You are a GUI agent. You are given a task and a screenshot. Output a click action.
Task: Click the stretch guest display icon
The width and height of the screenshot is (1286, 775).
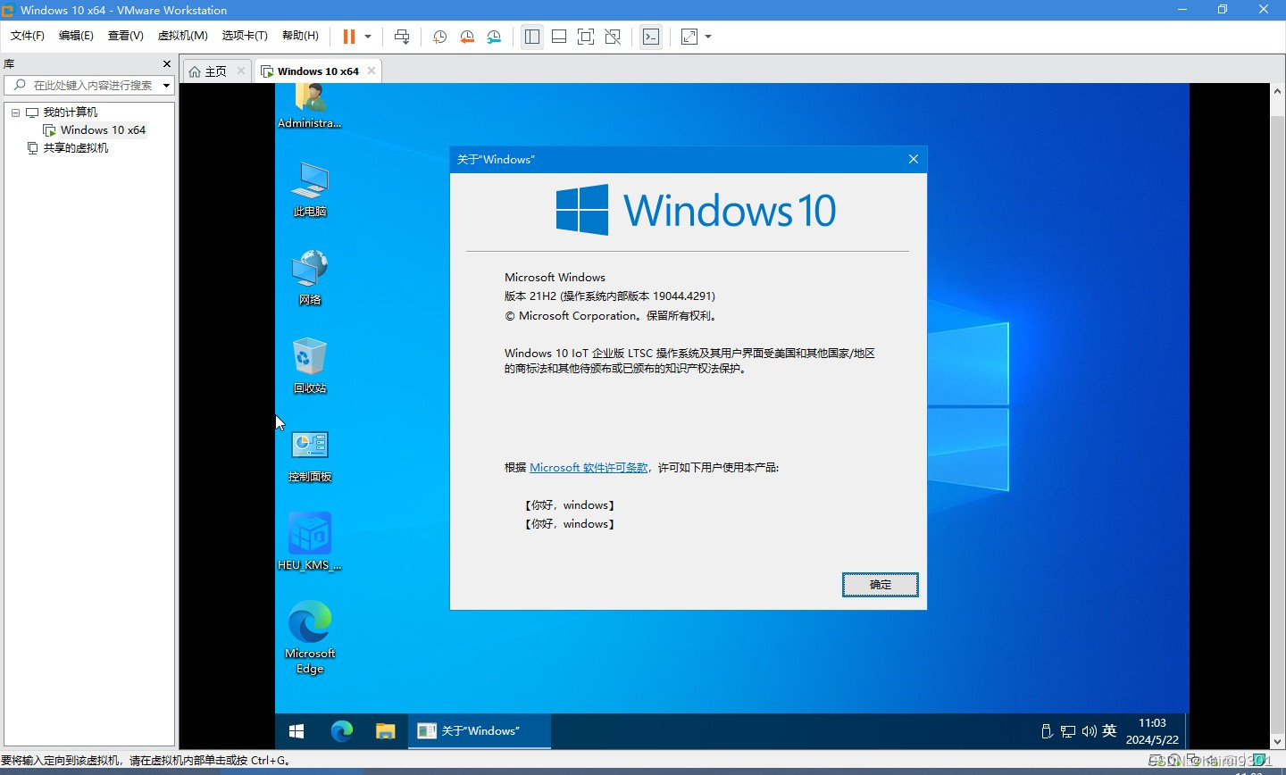click(689, 37)
